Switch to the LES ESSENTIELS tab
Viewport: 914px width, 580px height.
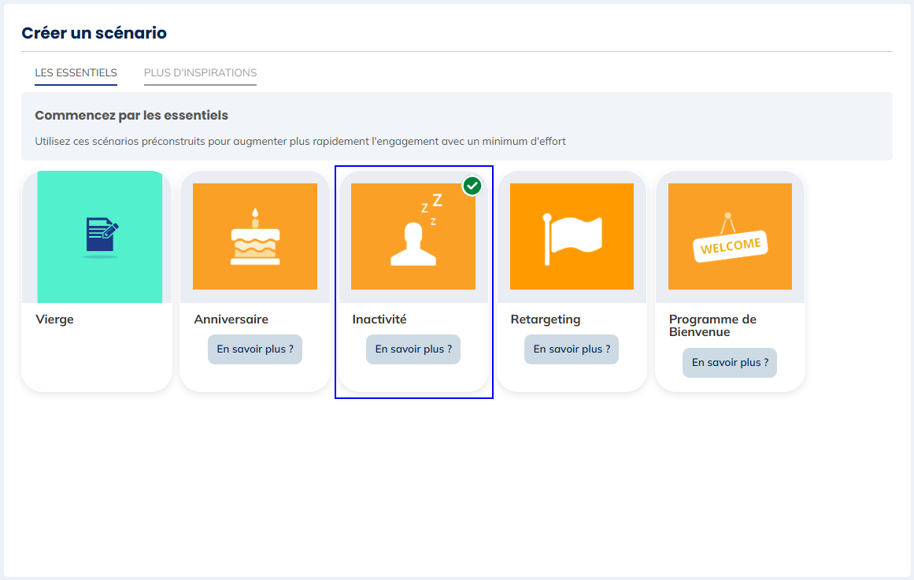pos(76,73)
